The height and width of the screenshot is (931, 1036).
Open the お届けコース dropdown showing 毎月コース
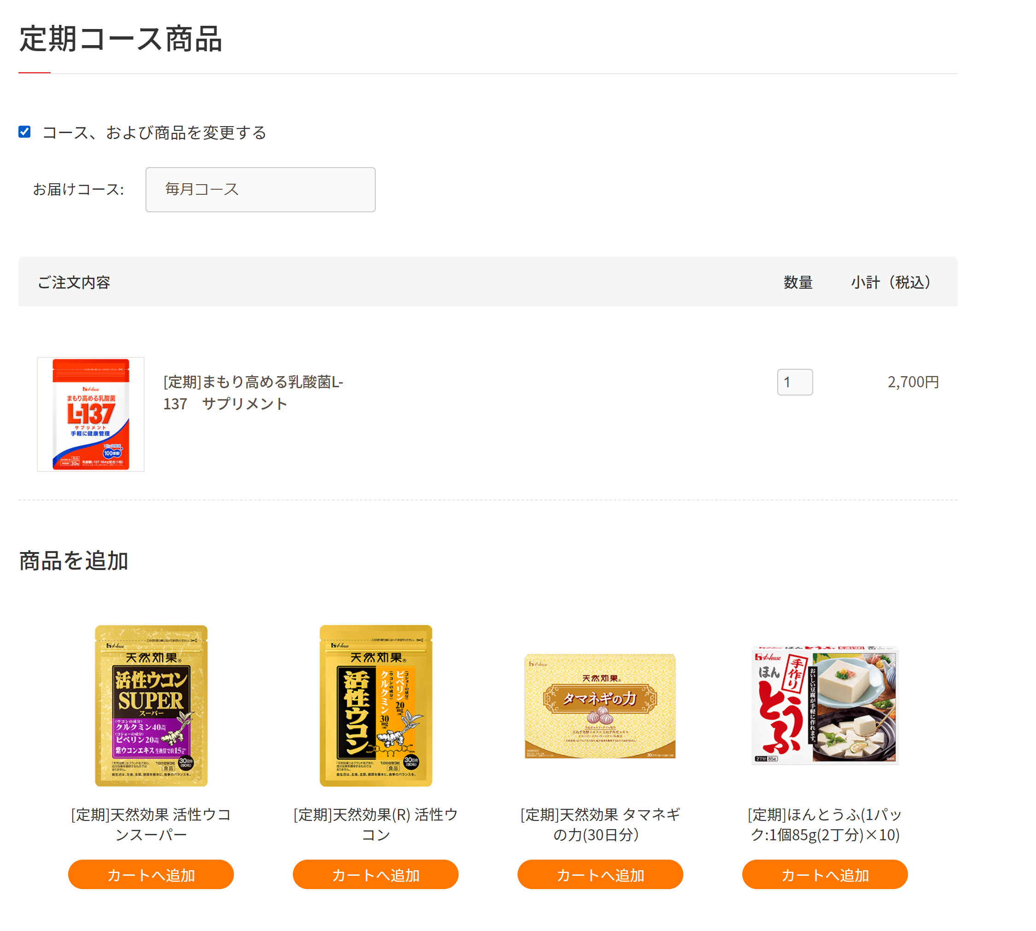click(x=261, y=190)
